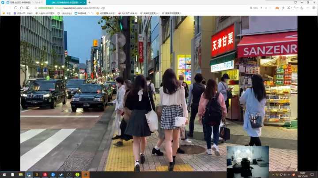This screenshot has width=318, height=178.
Task: Open the last bookmark after League live
Action: (171, 13)
